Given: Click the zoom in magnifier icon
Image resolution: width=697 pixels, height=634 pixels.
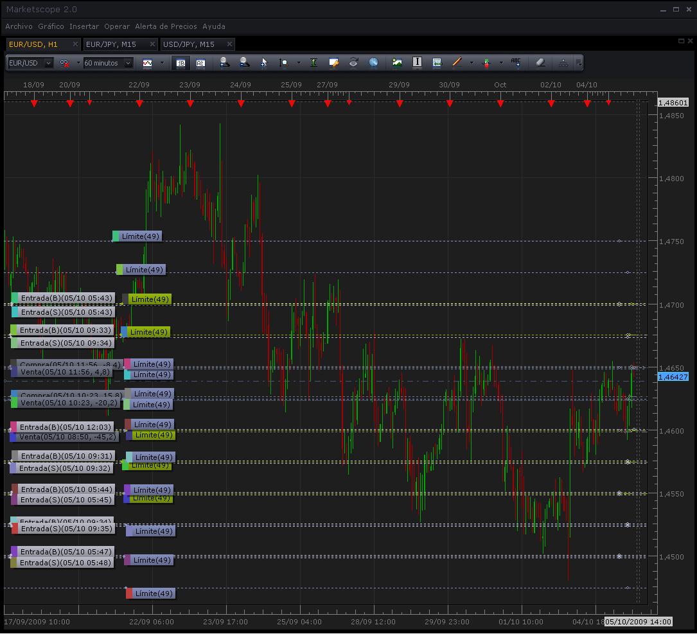Looking at the screenshot, I should click(x=224, y=62).
